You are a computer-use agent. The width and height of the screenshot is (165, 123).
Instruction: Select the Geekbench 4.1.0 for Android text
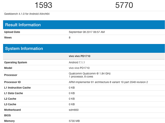(x=27, y=14)
